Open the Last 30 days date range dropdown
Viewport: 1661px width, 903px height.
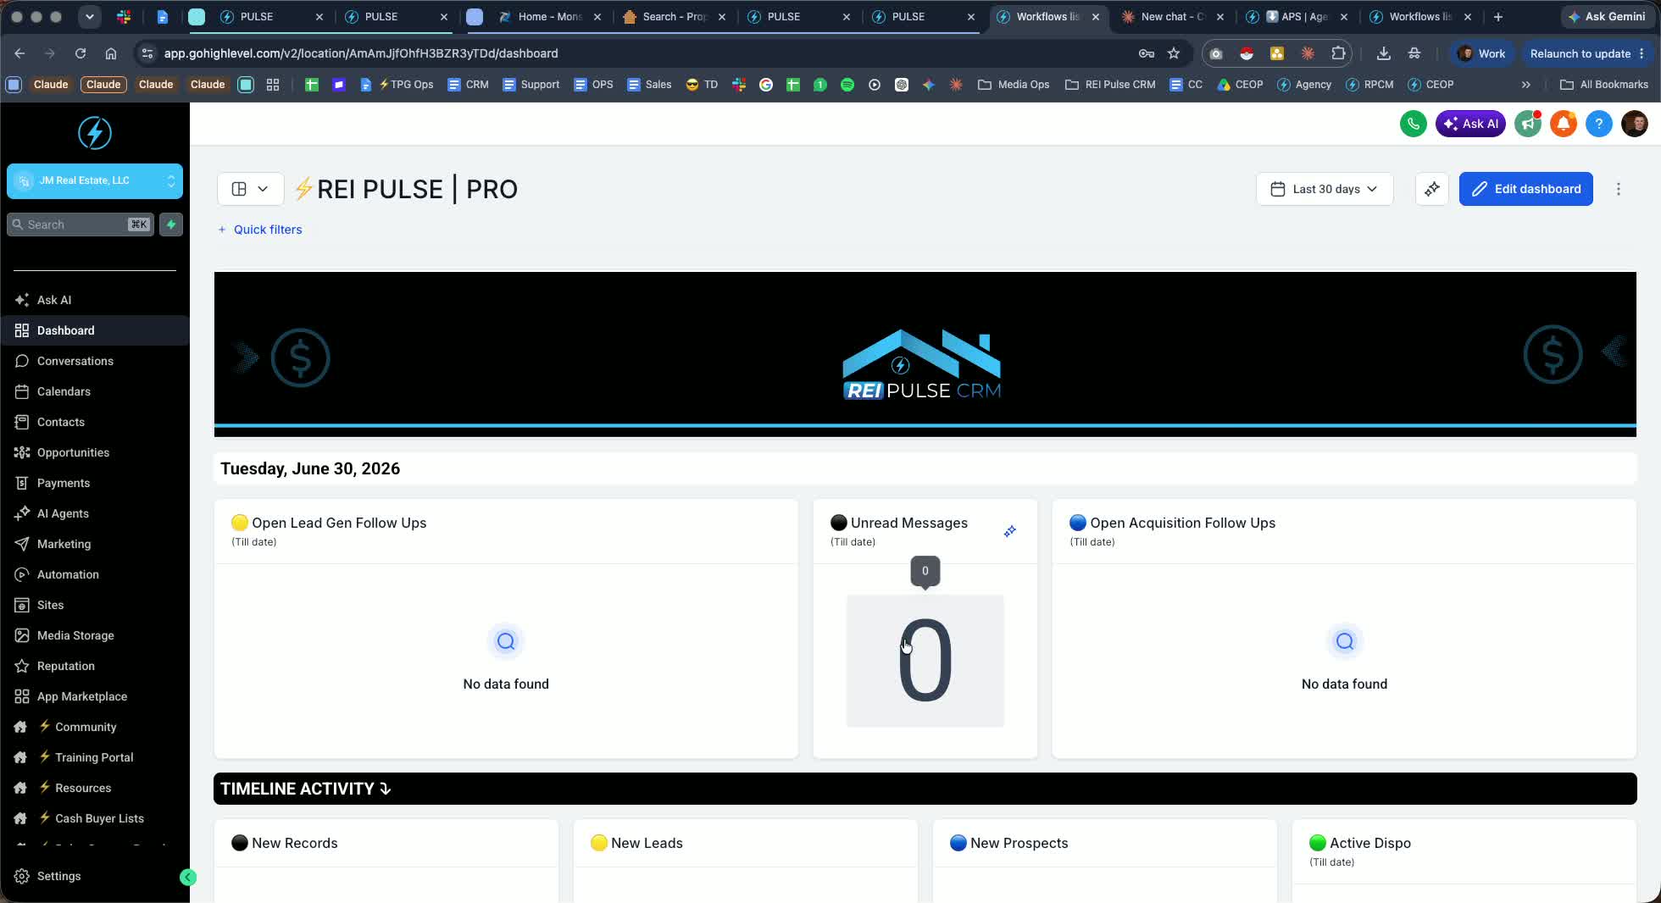(1325, 189)
